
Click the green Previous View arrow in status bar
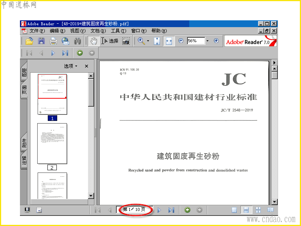coord(187,210)
